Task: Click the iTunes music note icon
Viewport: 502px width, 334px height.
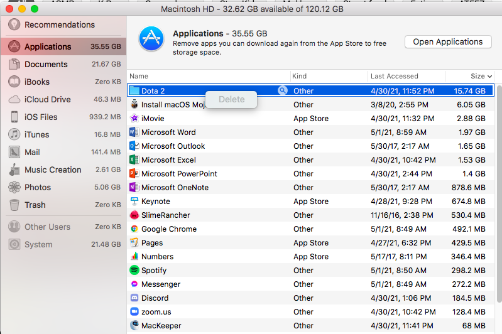Action: coord(14,134)
